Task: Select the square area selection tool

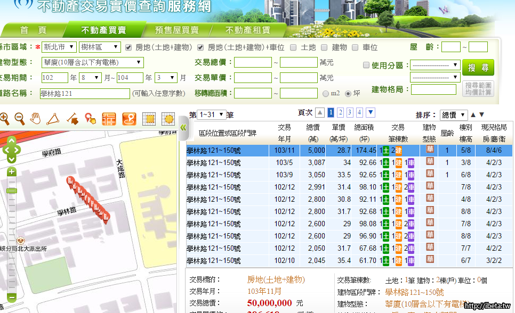Action: (149, 118)
